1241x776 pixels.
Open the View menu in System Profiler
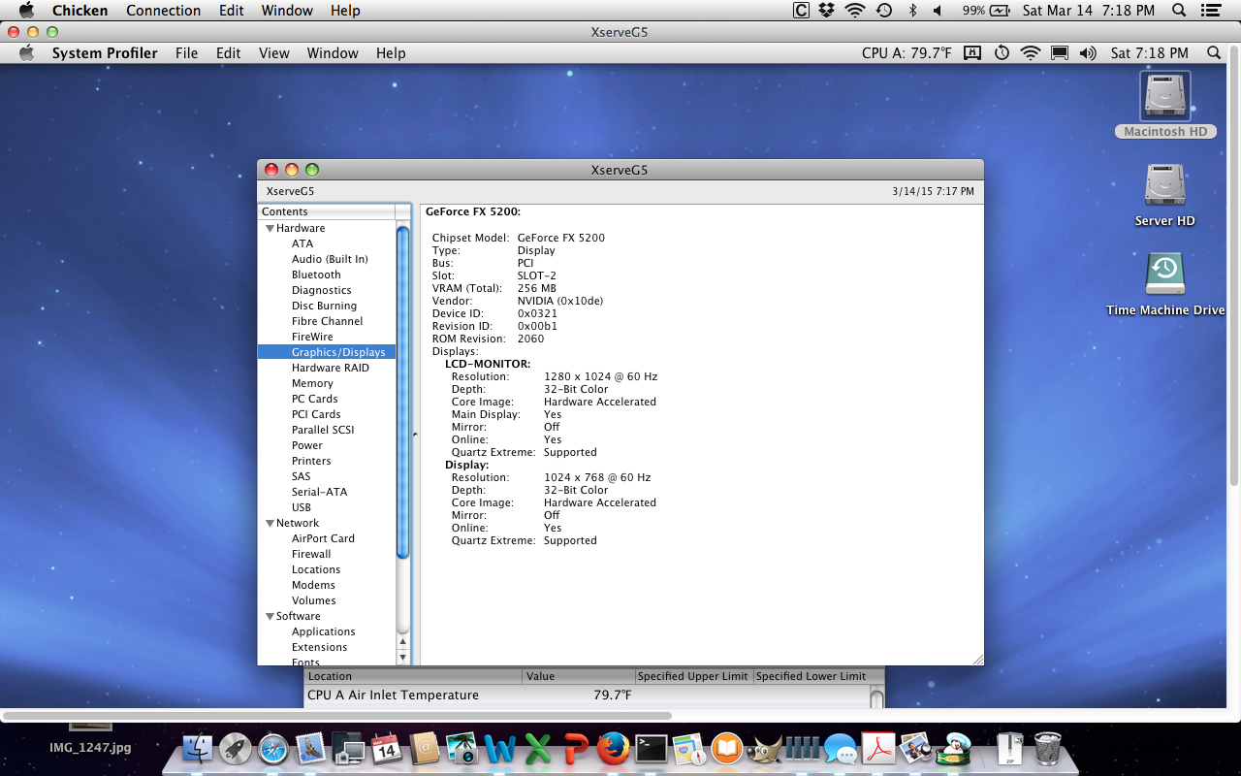pos(274,53)
